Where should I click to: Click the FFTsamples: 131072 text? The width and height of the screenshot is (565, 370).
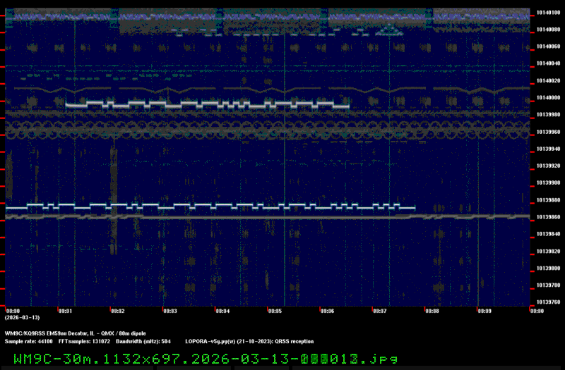84,341
